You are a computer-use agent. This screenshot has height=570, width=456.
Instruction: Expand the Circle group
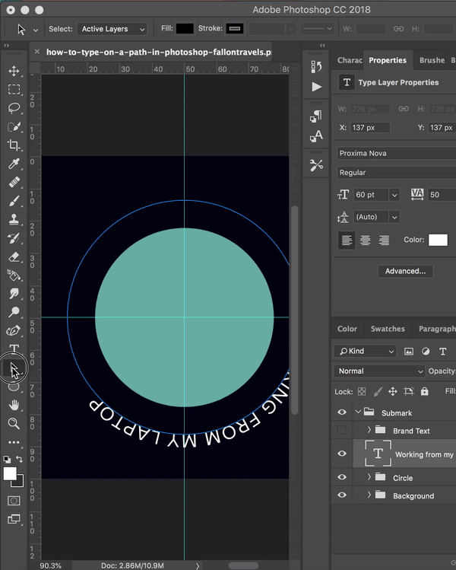369,476
